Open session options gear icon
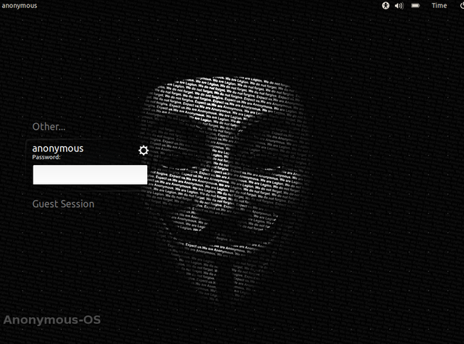The width and height of the screenshot is (464, 344). pos(144,150)
